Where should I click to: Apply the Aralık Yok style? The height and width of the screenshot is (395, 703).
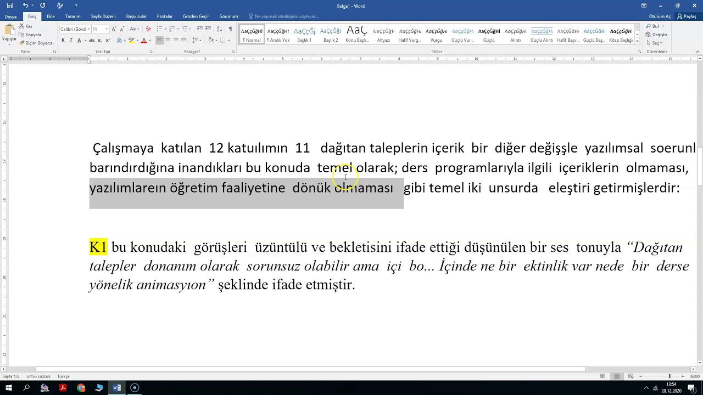[278, 35]
